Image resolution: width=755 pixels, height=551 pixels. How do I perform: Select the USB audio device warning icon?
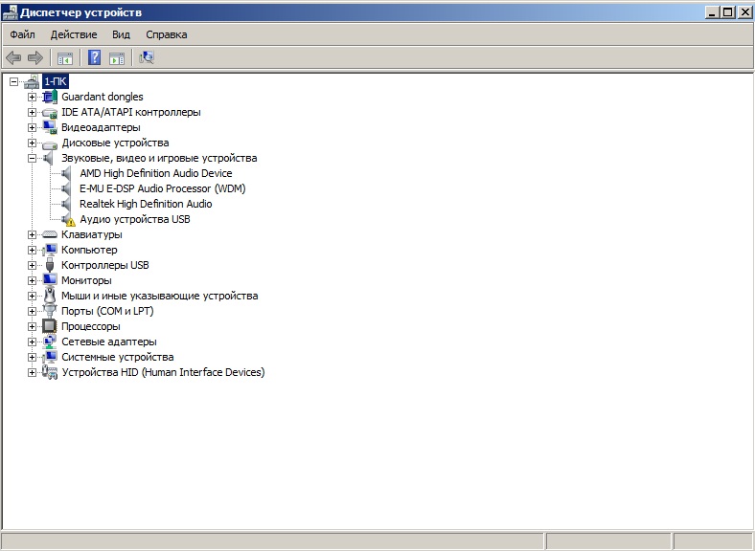[x=68, y=219]
